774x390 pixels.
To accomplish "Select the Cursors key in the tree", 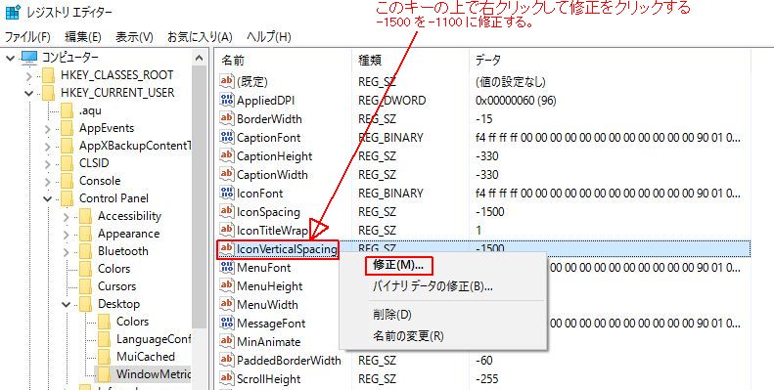I will pos(116,286).
